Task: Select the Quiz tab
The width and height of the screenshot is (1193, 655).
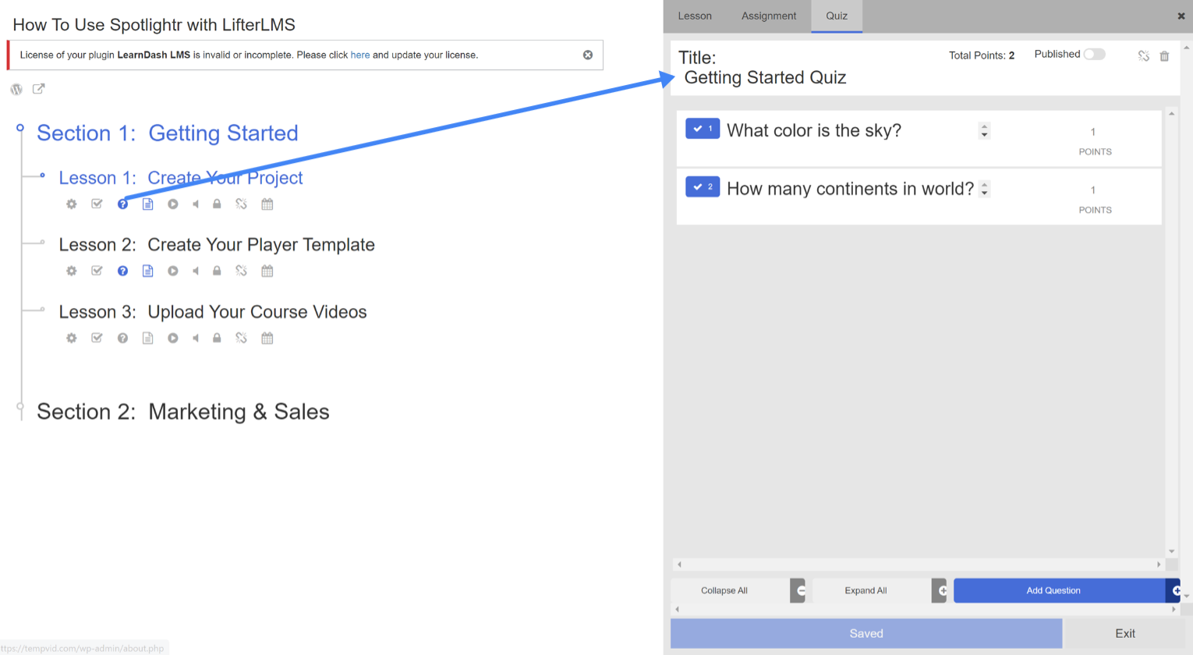Action: (837, 16)
